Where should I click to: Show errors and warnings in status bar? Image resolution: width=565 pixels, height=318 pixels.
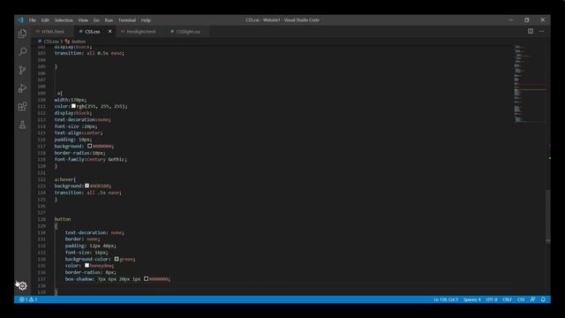28,299
